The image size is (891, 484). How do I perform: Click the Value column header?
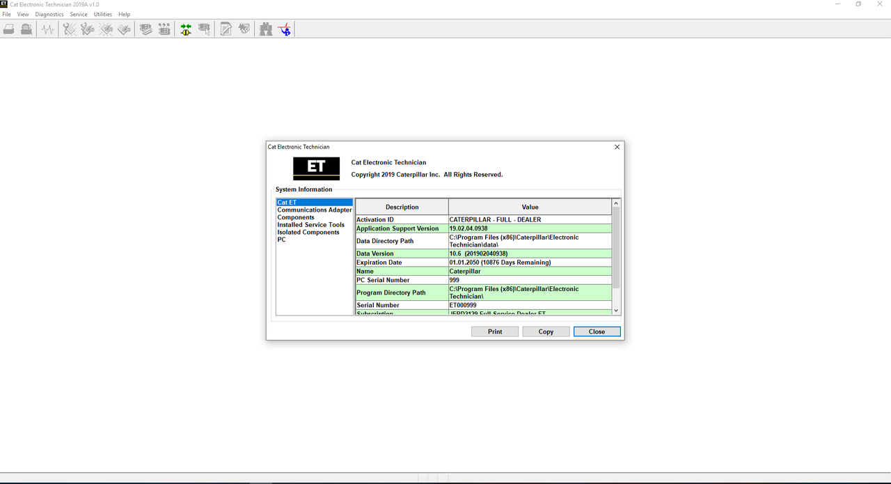530,207
